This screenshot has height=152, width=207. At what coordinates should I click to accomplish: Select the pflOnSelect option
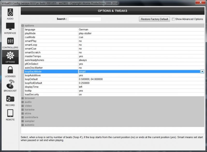coord(114,64)
